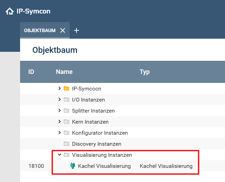
Task: Click the Discovery Instanzen folder icon
Action: 66,144
